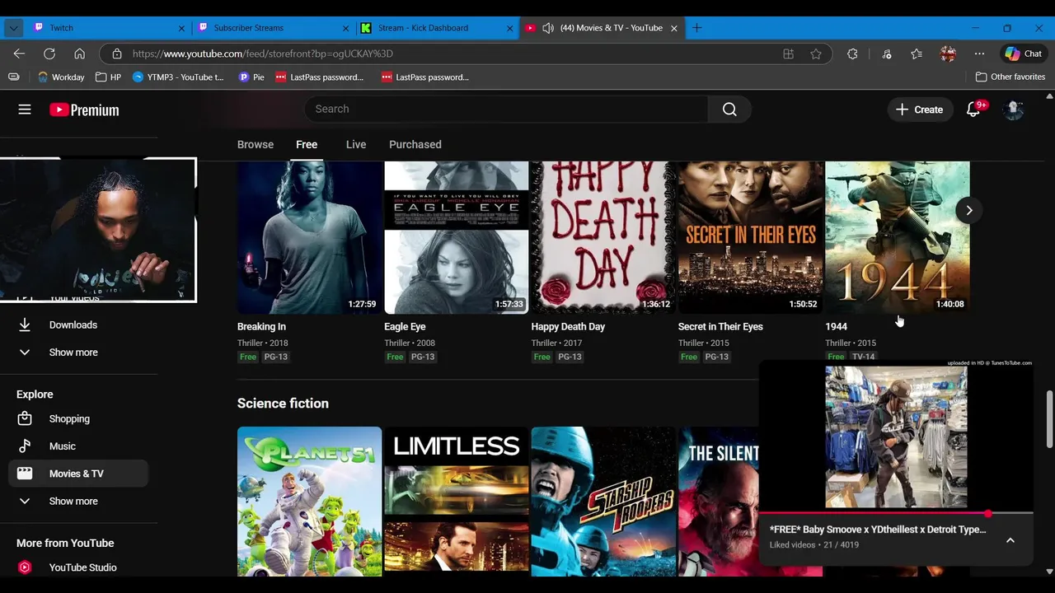Screen dimensions: 1055x593
Task: Open the Workday bookmark
Action: 61,77
